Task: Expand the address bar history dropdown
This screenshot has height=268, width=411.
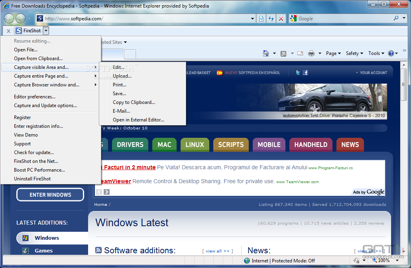Action: (252, 19)
